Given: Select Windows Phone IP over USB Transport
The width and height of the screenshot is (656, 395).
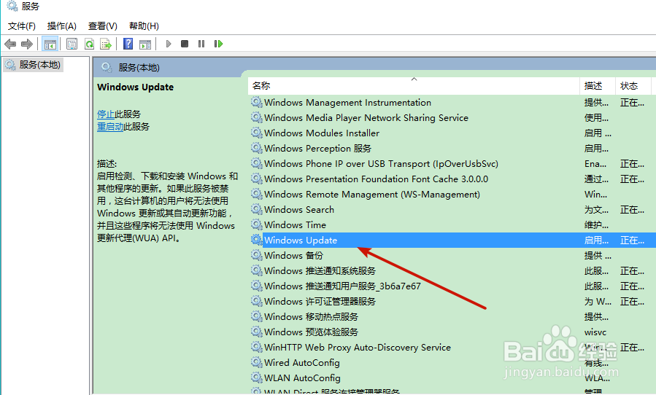Looking at the screenshot, I should tap(381, 164).
